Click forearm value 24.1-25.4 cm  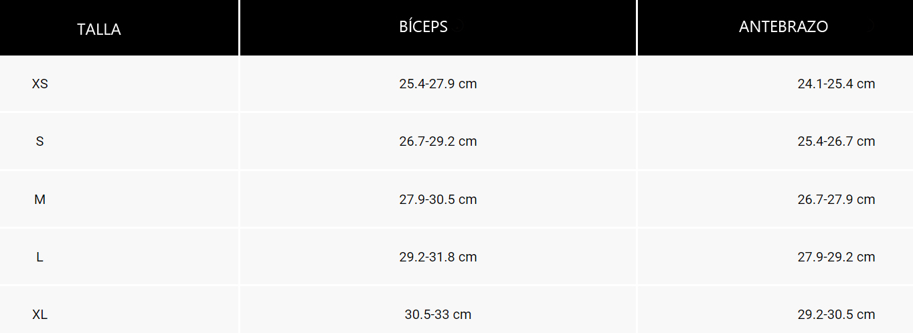coord(836,84)
